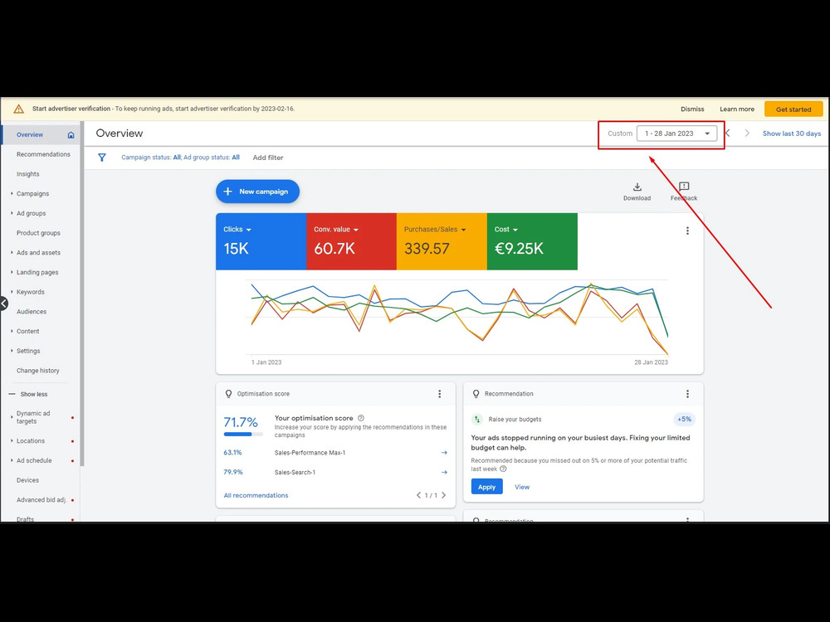The image size is (830, 622).
Task: Click the 71.7% optimisation score progress bar
Action: pos(243,435)
